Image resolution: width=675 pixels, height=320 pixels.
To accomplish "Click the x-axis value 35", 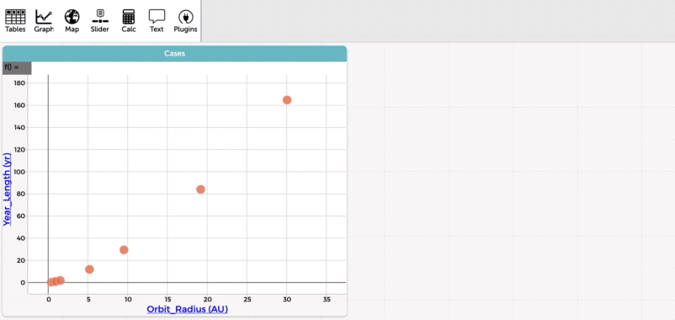I will click(x=327, y=300).
